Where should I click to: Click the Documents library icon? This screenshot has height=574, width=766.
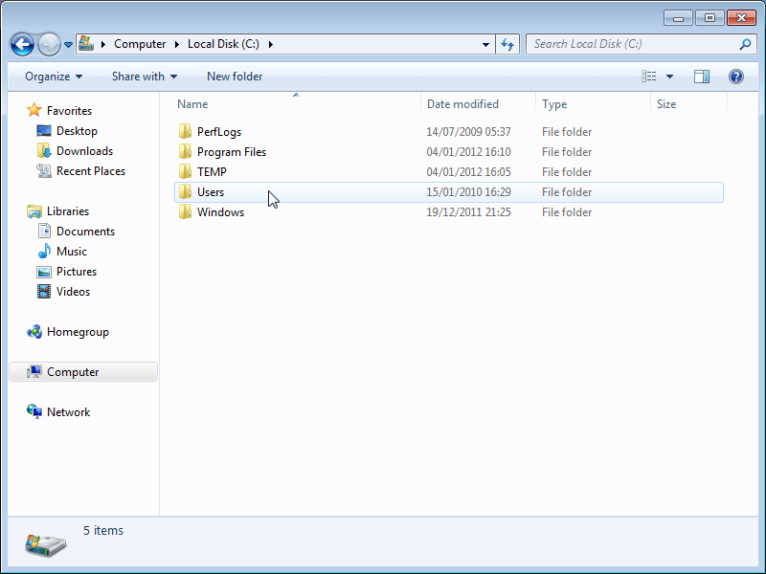[x=44, y=231]
